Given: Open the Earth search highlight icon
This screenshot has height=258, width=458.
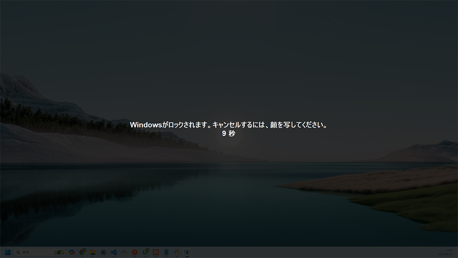Looking at the screenshot, I should click(59, 252).
